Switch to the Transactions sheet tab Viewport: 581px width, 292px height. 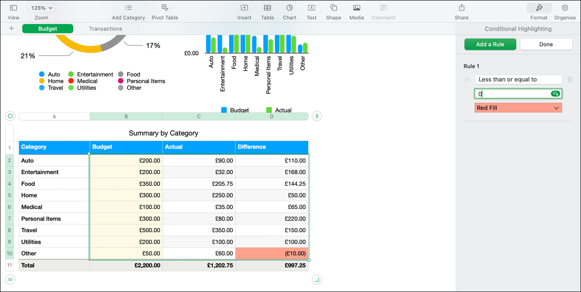(105, 29)
